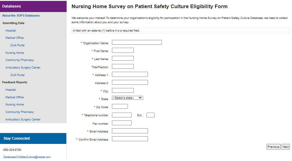Open Community Pharmacy under Submitting Data
Viewport: 292px width, 161px height.
20,60
